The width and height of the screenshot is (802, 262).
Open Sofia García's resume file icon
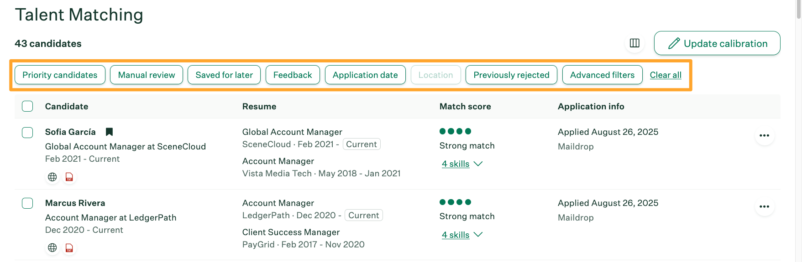[69, 177]
